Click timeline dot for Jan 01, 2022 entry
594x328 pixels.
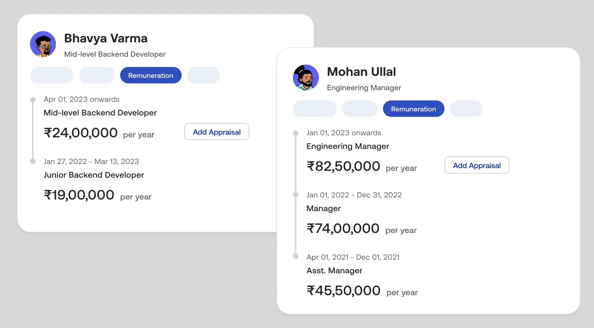tap(296, 195)
